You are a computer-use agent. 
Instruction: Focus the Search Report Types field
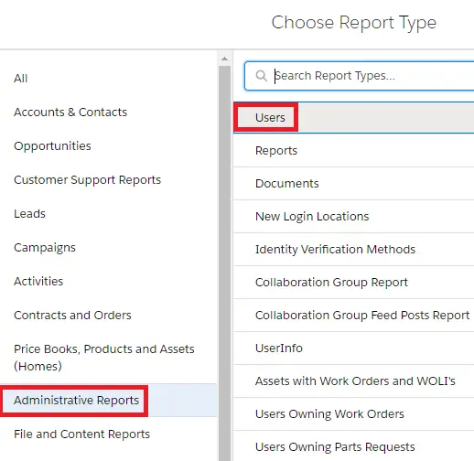tap(360, 76)
